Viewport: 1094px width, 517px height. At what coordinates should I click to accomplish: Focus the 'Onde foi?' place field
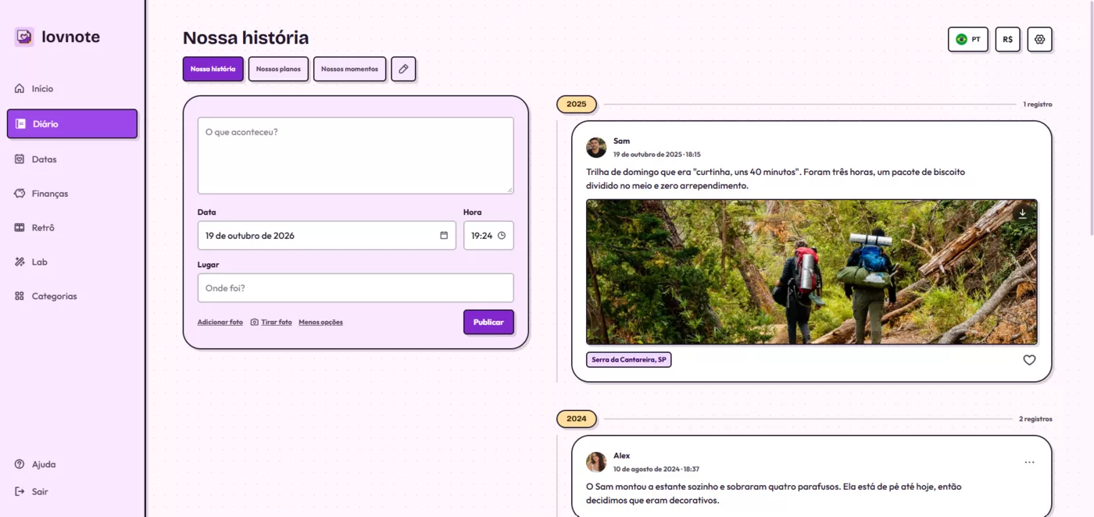[x=356, y=288]
